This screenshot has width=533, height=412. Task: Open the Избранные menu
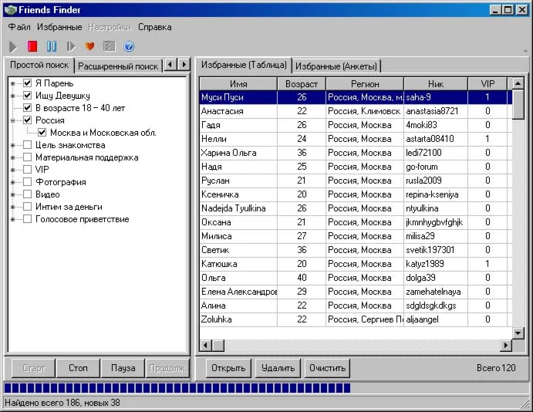pyautogui.click(x=59, y=27)
